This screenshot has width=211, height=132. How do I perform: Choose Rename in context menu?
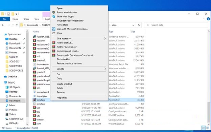tap(61, 92)
